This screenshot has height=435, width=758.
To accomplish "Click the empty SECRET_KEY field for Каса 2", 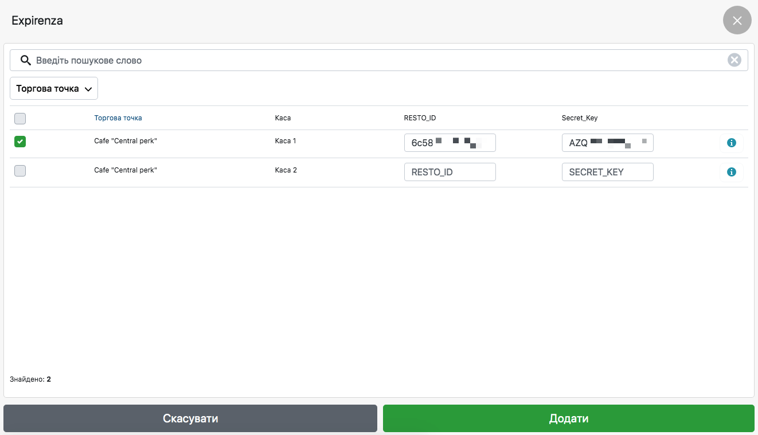I will (x=607, y=172).
